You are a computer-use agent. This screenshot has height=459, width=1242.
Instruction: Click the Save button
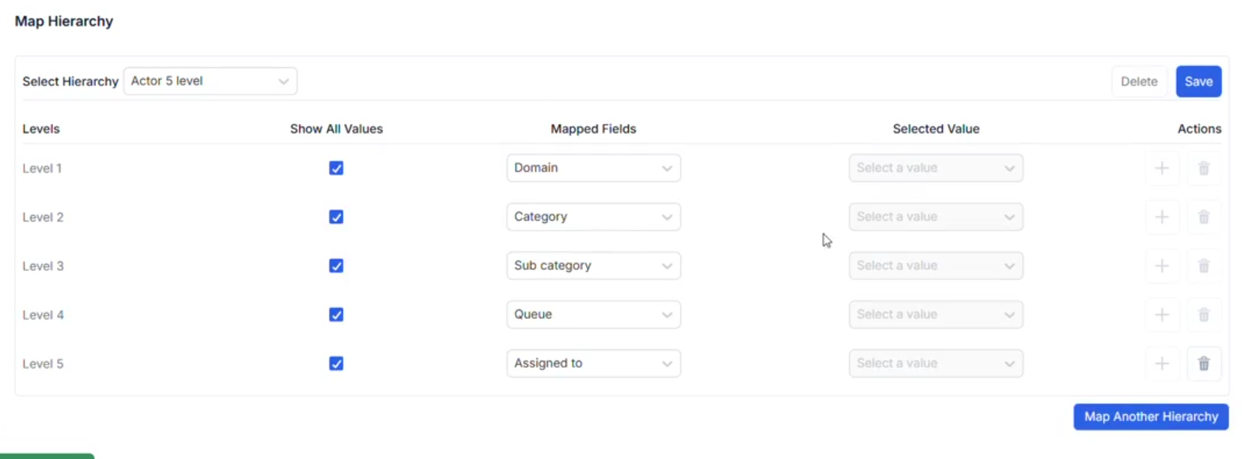[1199, 81]
